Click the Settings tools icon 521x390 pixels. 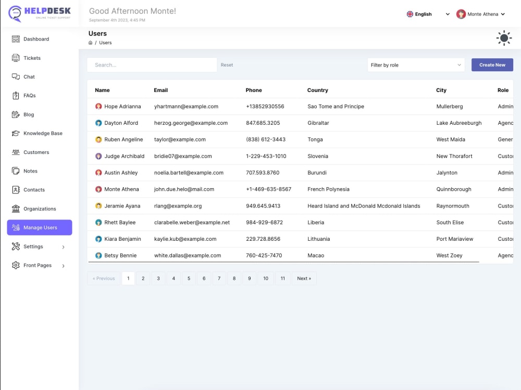pos(16,246)
